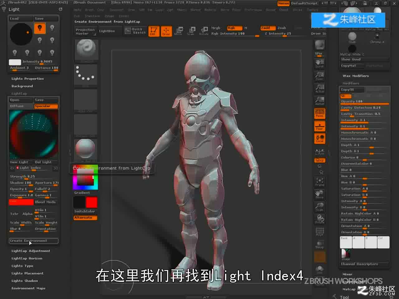The image size is (399, 299).
Task: Toggle the Rgb button
Action: pos(234,28)
